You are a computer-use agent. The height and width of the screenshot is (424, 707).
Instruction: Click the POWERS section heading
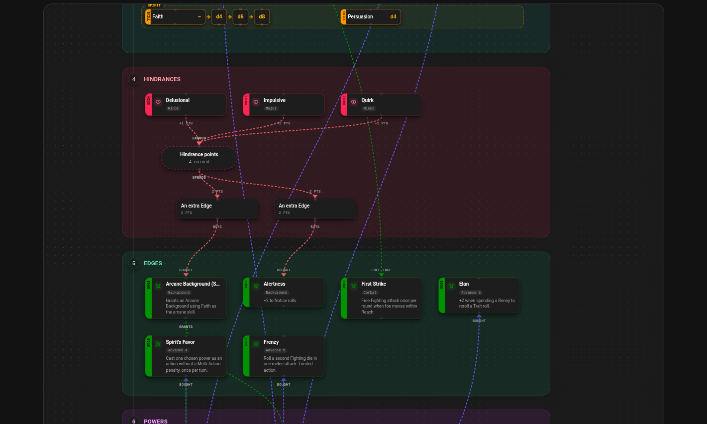[x=156, y=421]
